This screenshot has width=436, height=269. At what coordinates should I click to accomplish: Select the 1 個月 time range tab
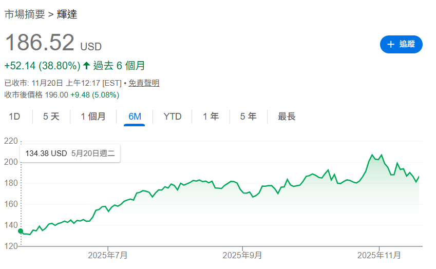pos(93,117)
